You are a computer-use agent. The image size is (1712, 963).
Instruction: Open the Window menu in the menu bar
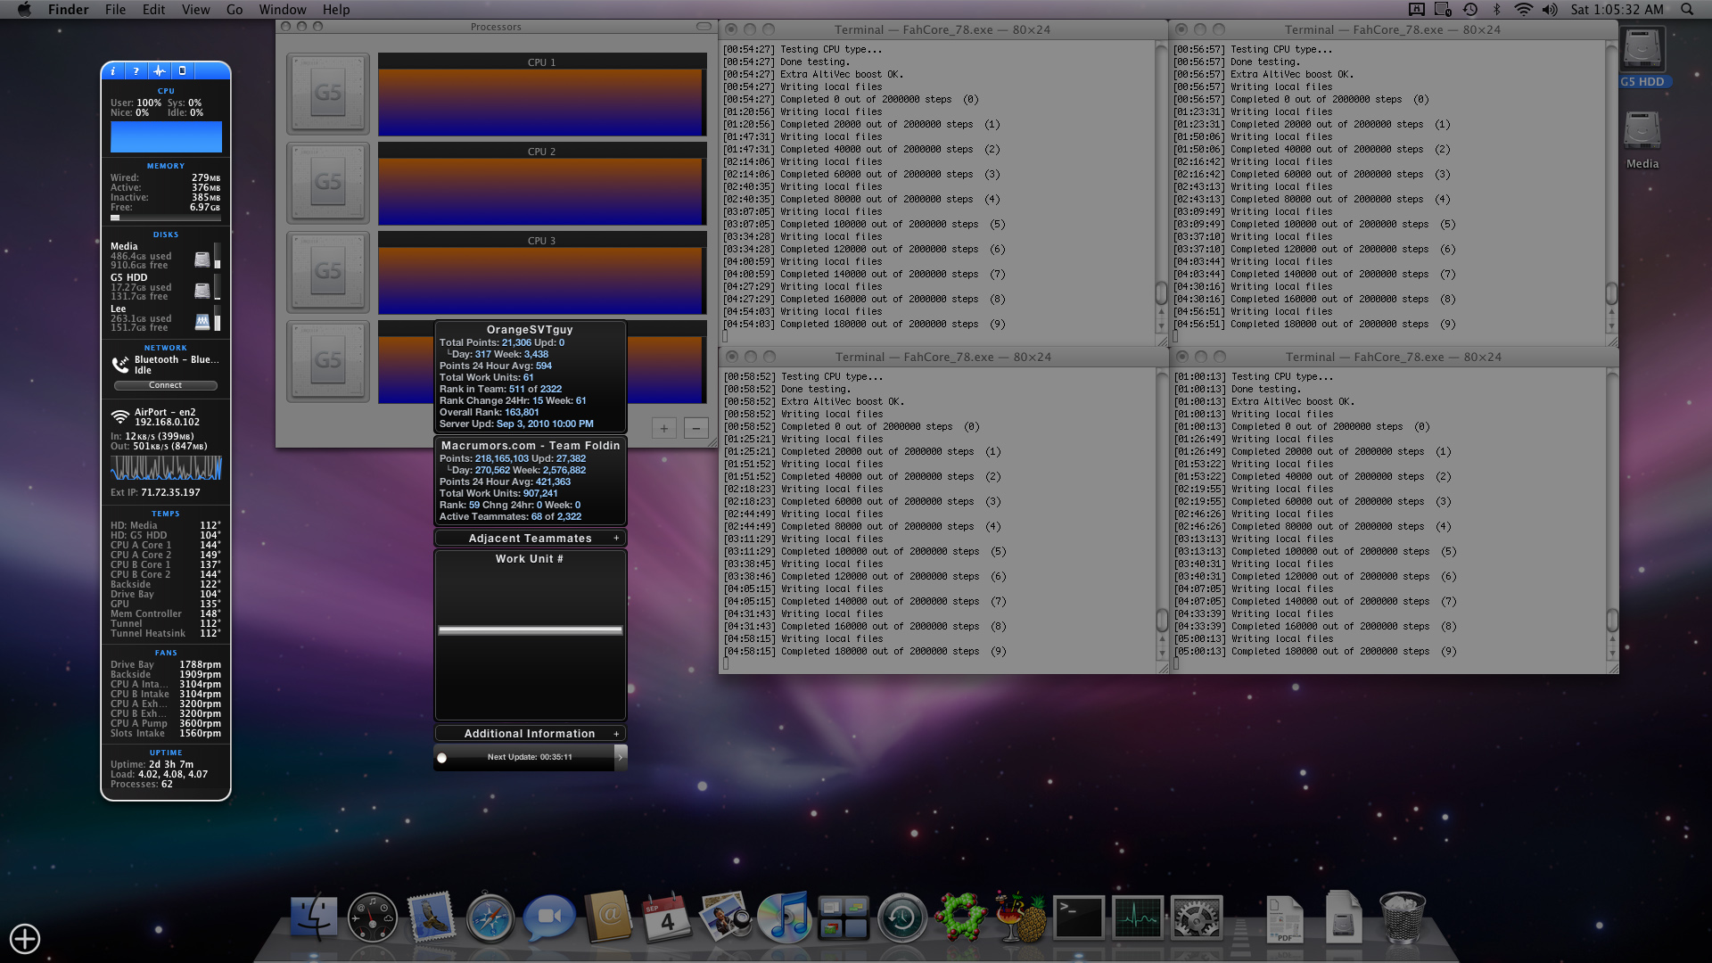tap(282, 10)
